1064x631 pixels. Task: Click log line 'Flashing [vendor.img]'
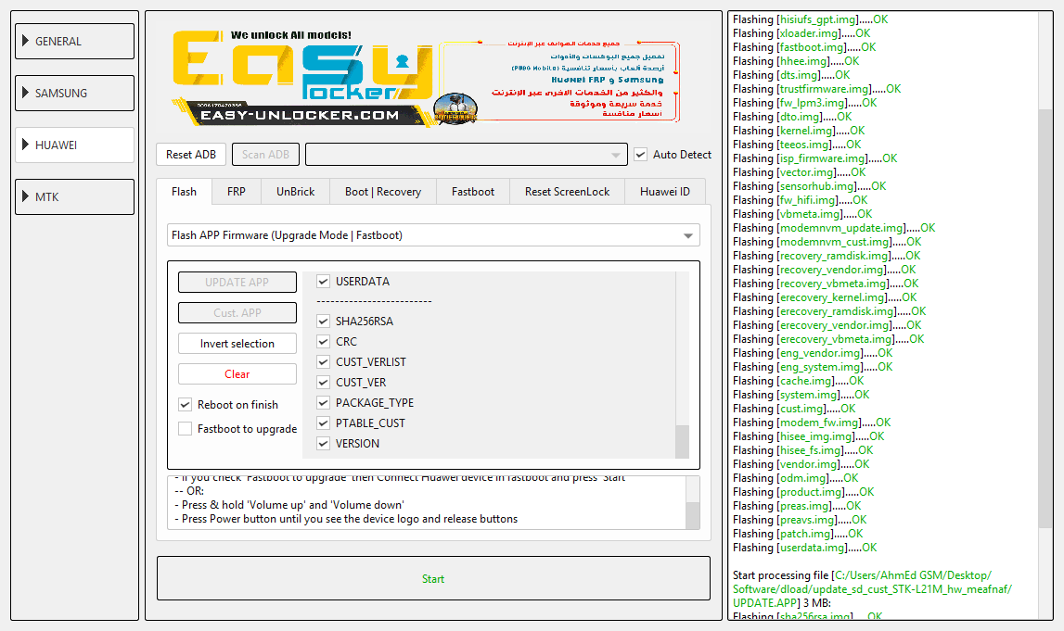[x=801, y=464]
